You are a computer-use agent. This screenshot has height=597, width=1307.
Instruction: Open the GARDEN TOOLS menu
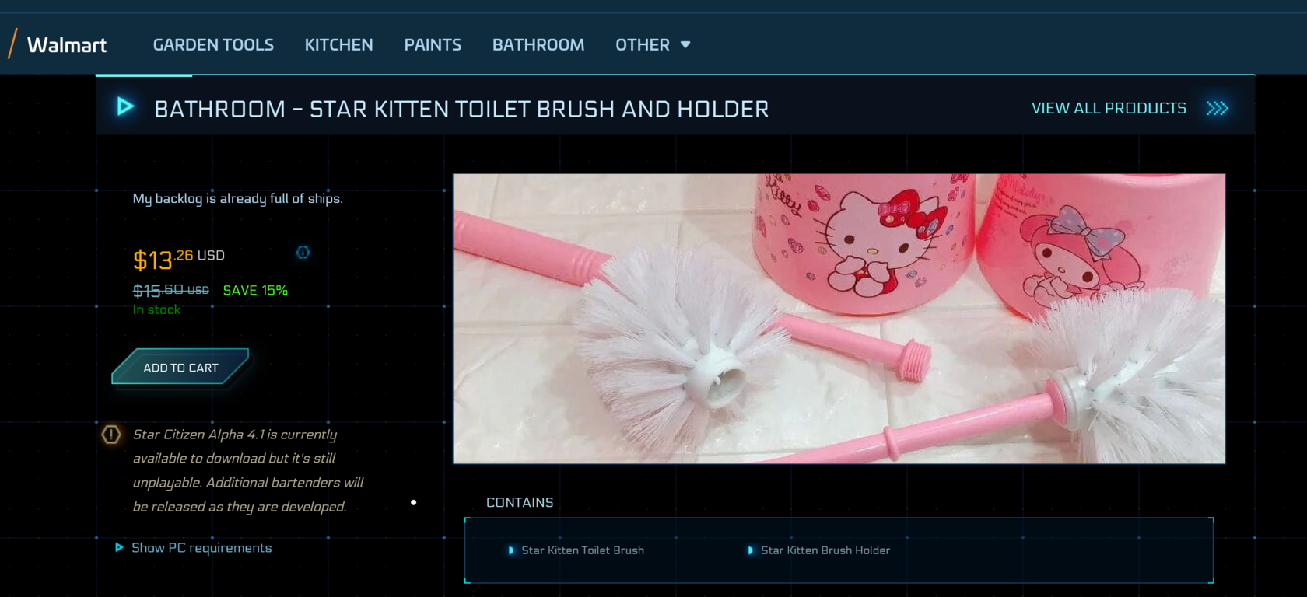click(x=213, y=44)
